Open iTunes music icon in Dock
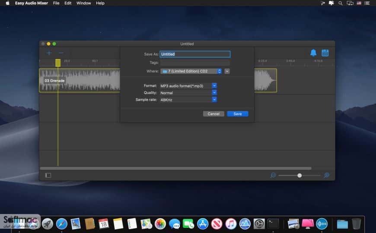Viewport: 376px width, 233px height. click(231, 224)
